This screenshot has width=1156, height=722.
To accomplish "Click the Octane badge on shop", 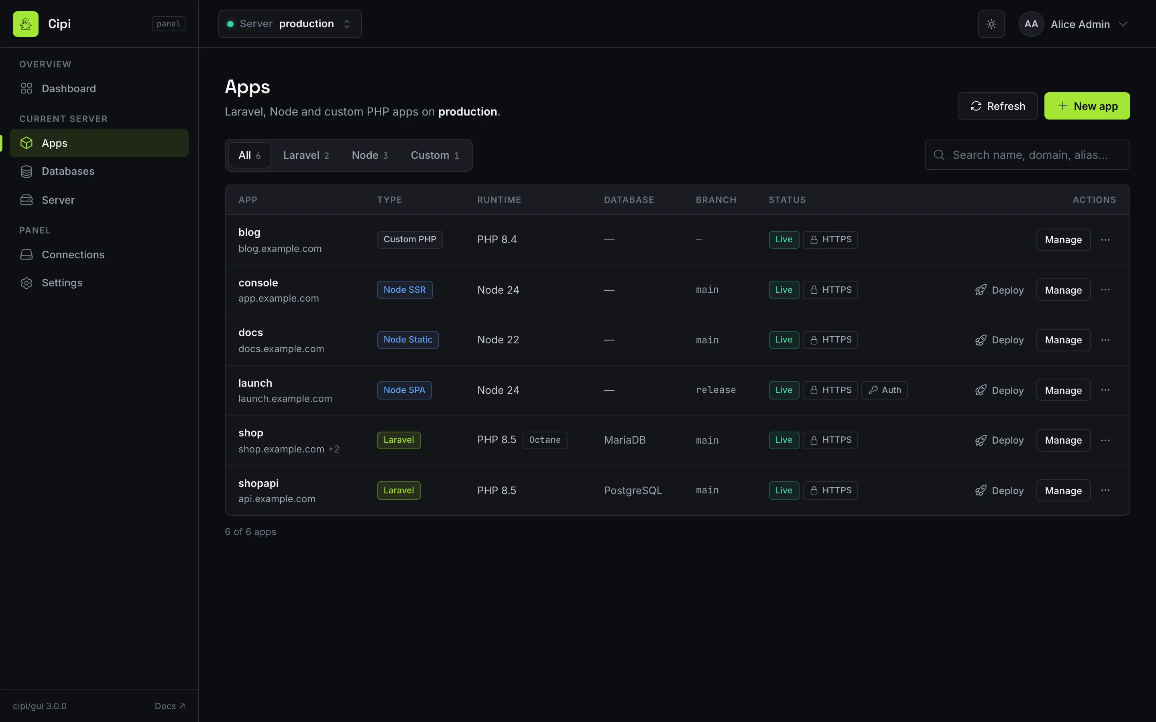I will point(545,440).
